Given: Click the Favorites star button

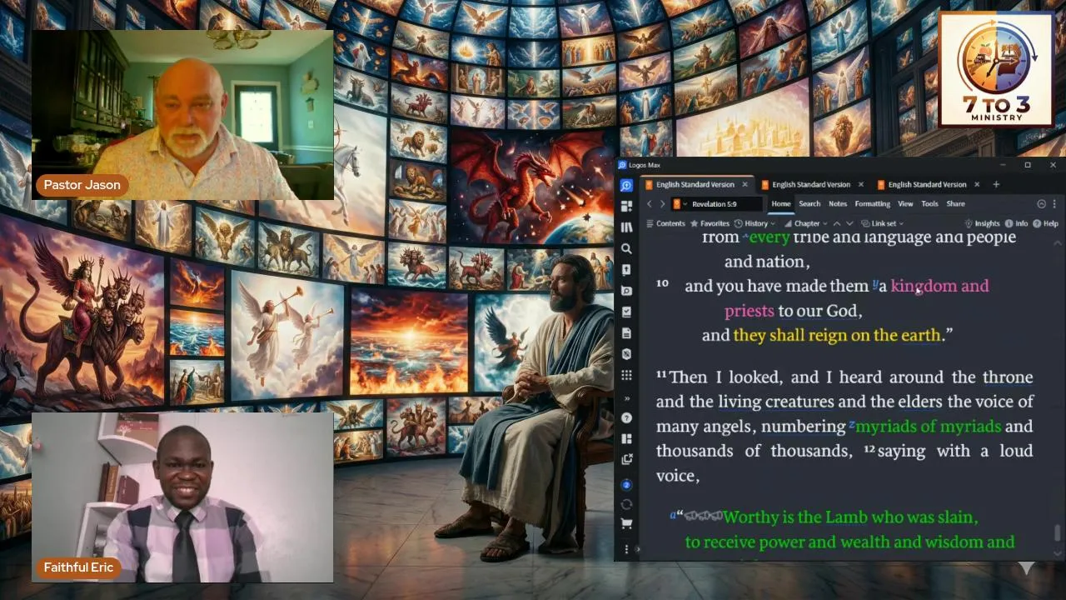Looking at the screenshot, I should pyautogui.click(x=710, y=223).
